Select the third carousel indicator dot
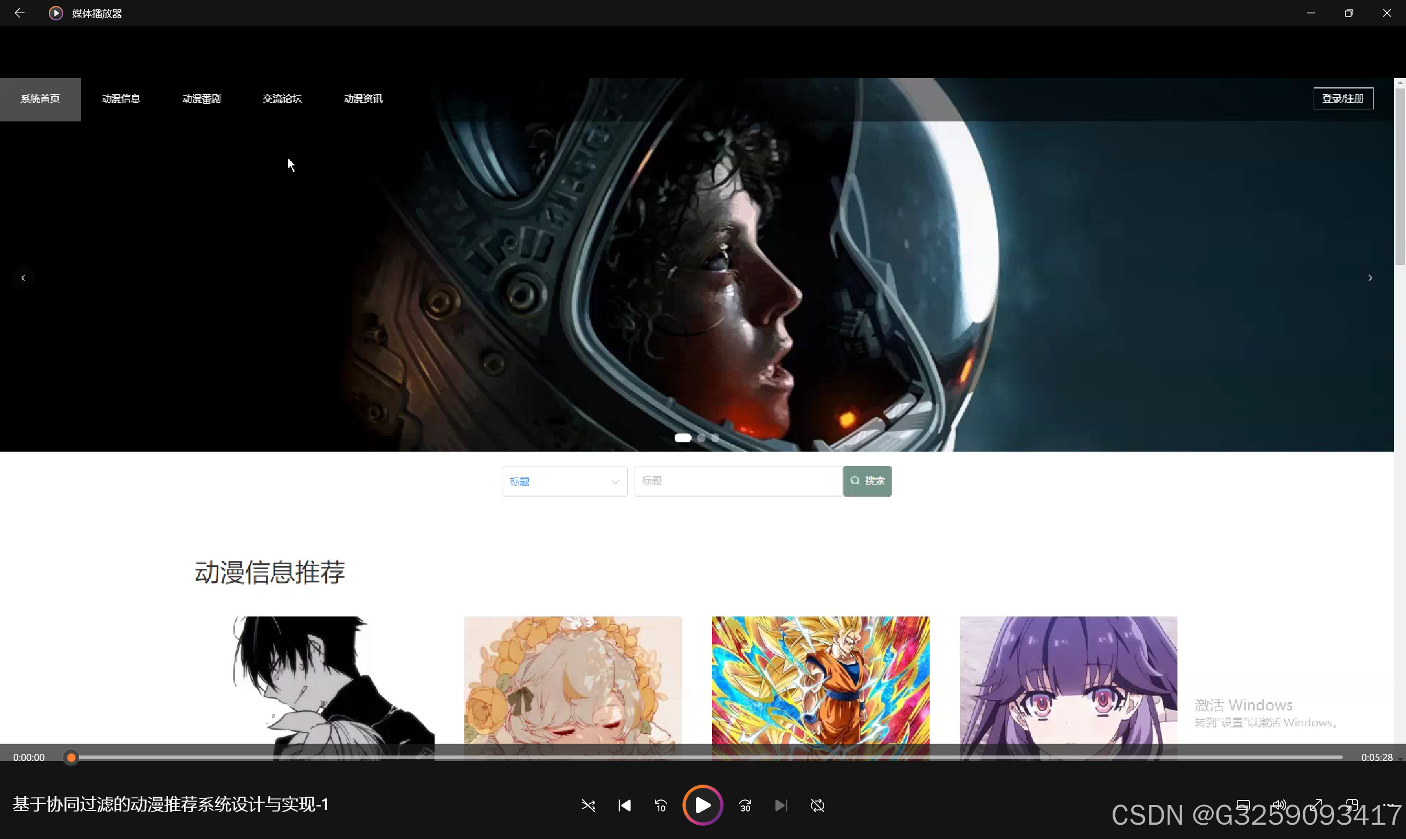This screenshot has width=1406, height=839. [715, 437]
